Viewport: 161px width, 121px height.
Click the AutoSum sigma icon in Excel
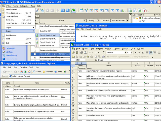tap(96, 52)
